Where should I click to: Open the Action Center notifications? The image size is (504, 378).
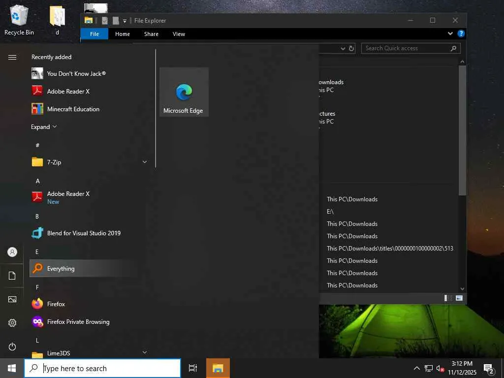(x=489, y=368)
